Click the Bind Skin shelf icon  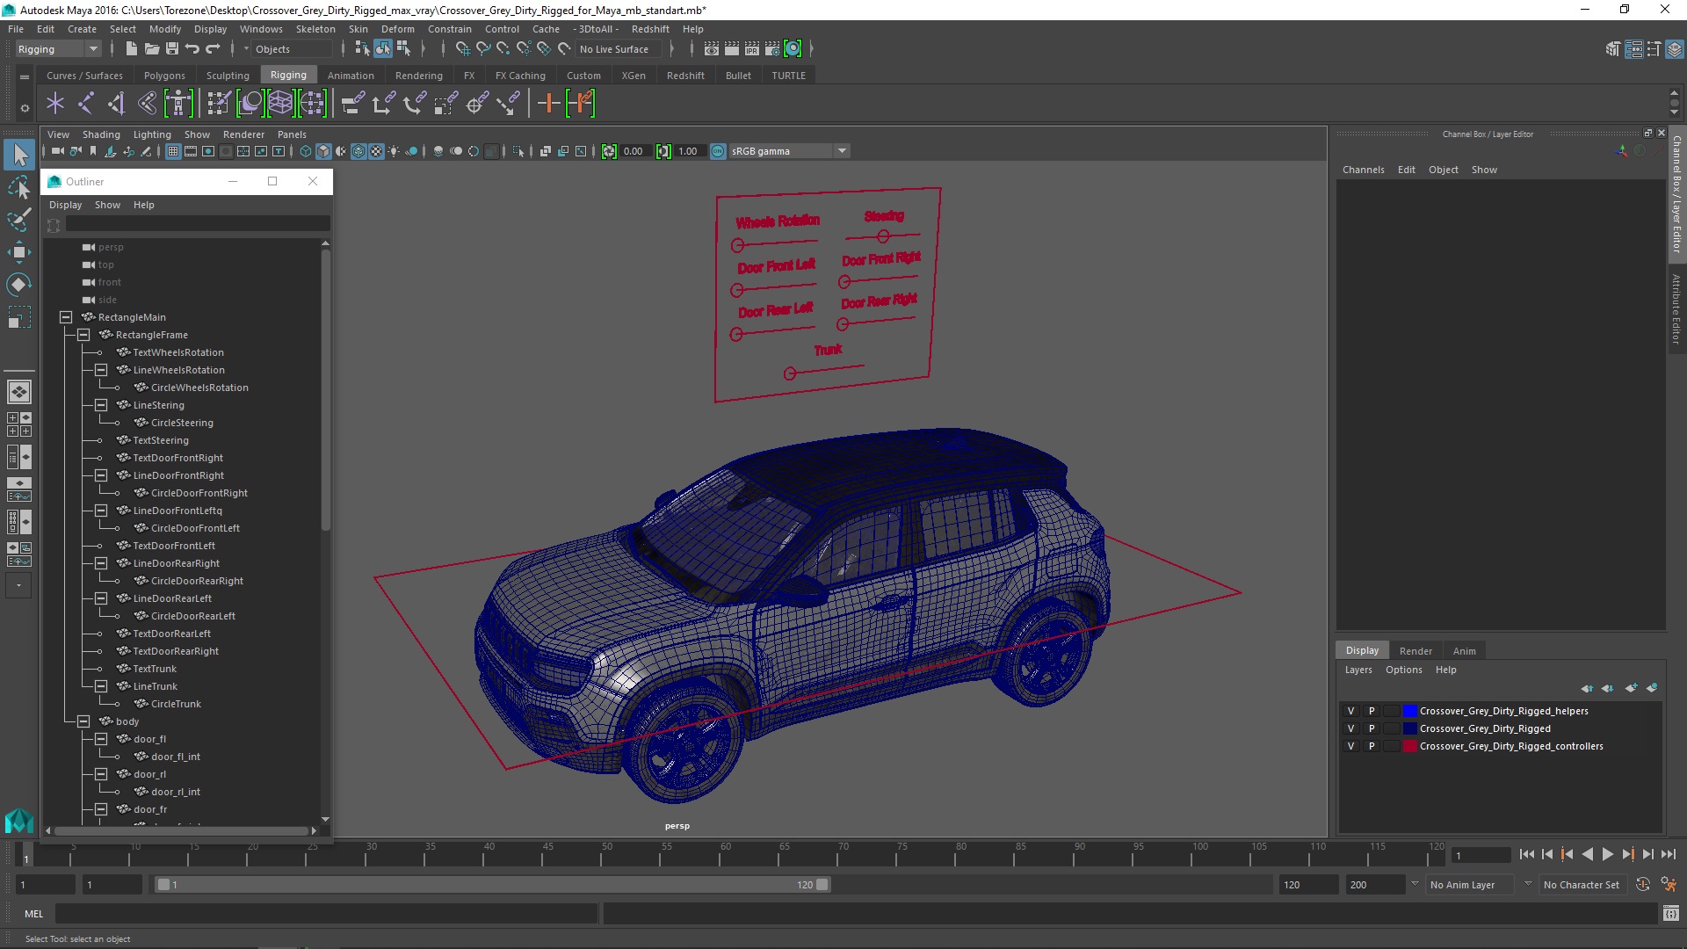click(x=148, y=104)
